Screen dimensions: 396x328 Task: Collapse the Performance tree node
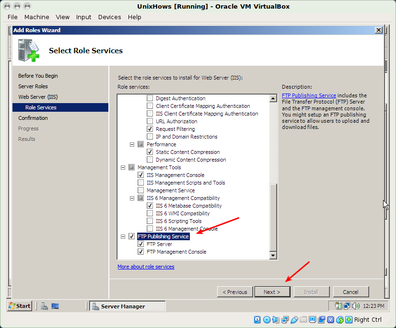(x=132, y=144)
